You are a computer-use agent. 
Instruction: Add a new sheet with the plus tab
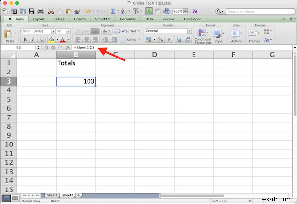pyautogui.click(x=79, y=195)
